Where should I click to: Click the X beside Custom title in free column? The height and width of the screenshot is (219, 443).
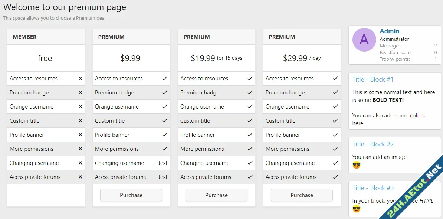[81, 120]
